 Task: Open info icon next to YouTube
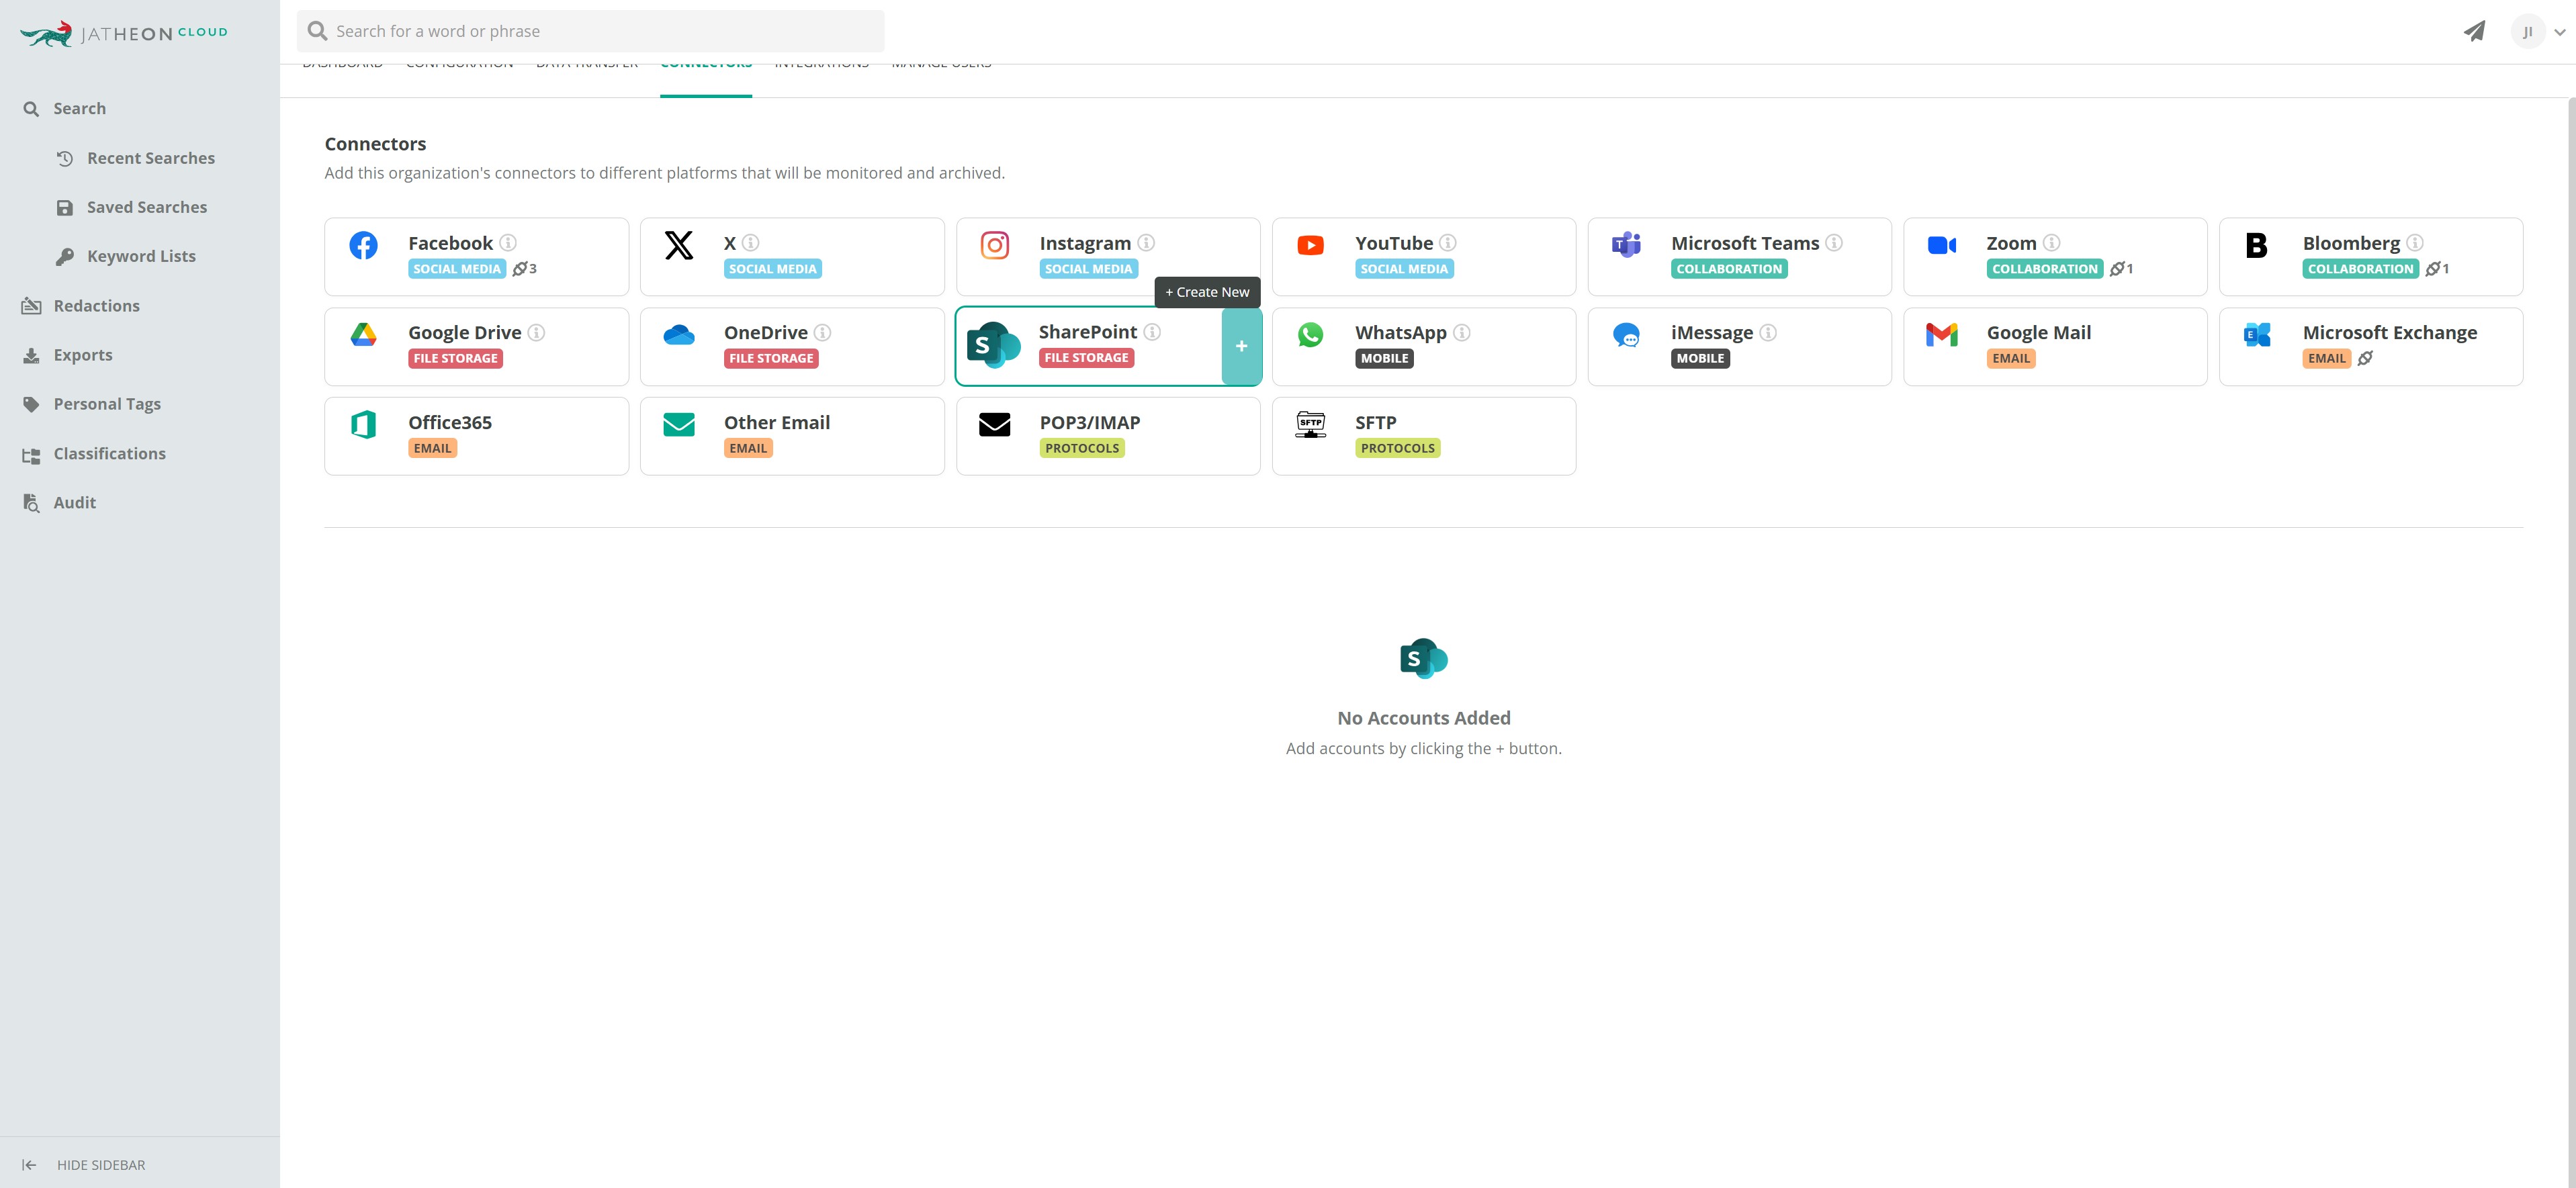pyautogui.click(x=1448, y=243)
